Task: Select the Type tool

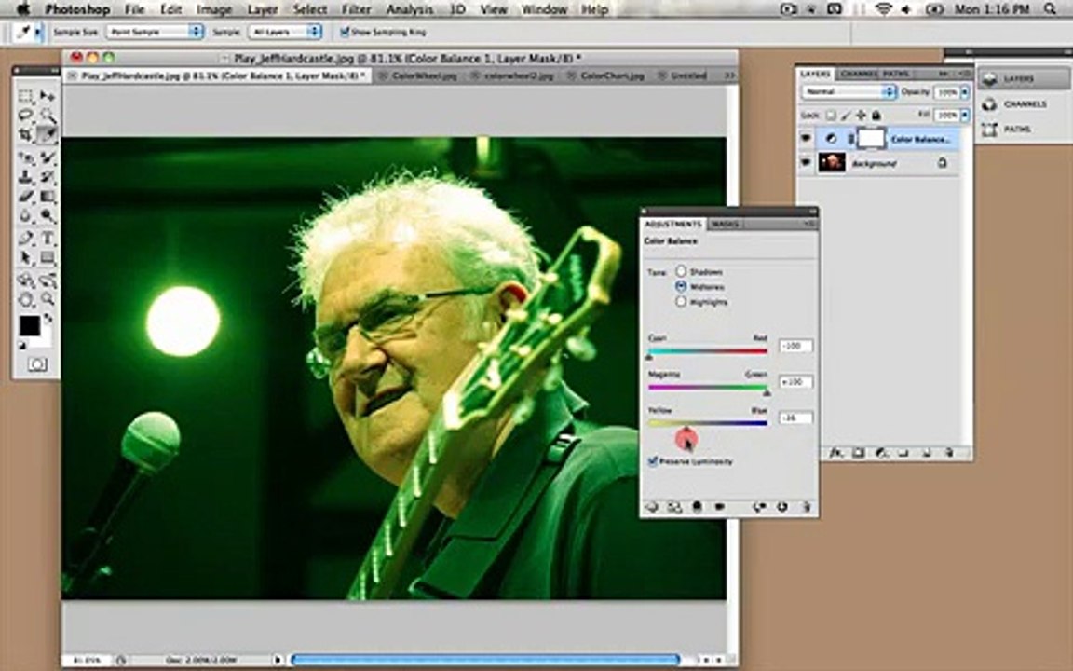Action: pyautogui.click(x=47, y=239)
